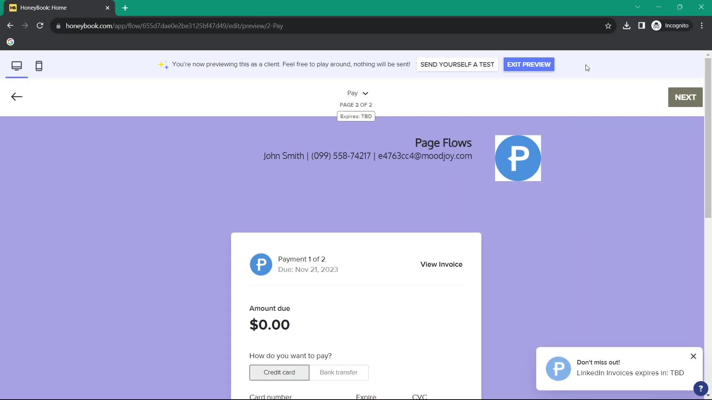Click the HoneyBook home icon

pos(13,7)
